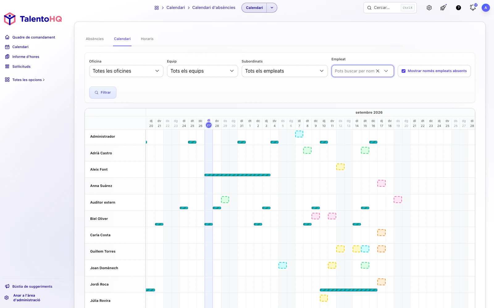Open the notifications bell

pos(473,7)
